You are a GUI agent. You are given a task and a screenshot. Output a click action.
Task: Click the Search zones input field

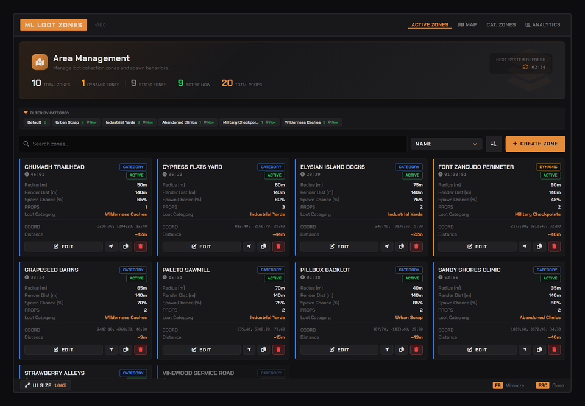pyautogui.click(x=213, y=144)
